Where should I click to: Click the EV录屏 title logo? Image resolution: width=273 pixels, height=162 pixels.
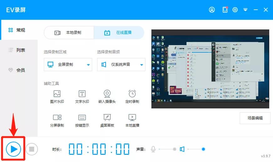point(16,10)
